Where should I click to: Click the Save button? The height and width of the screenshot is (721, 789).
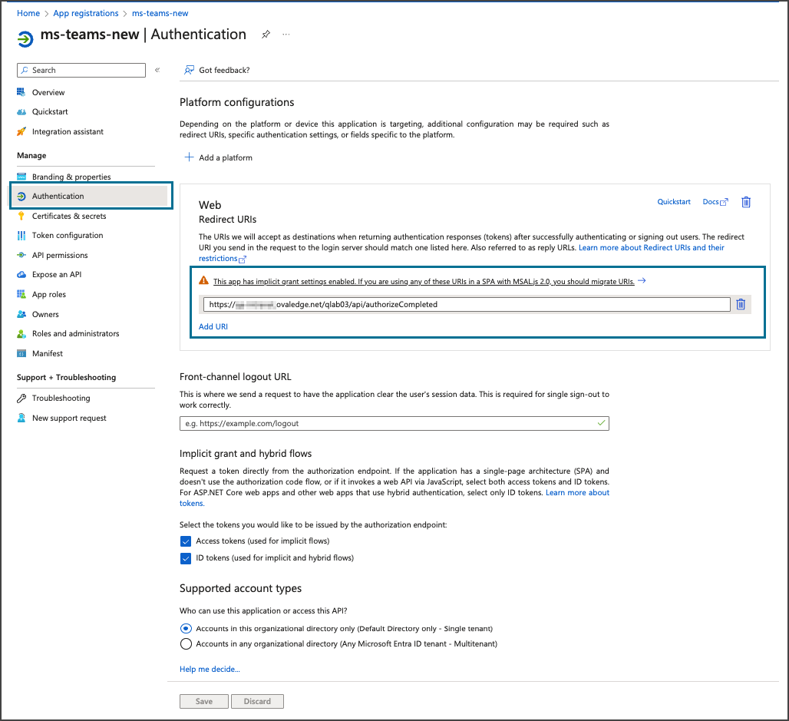click(x=204, y=701)
